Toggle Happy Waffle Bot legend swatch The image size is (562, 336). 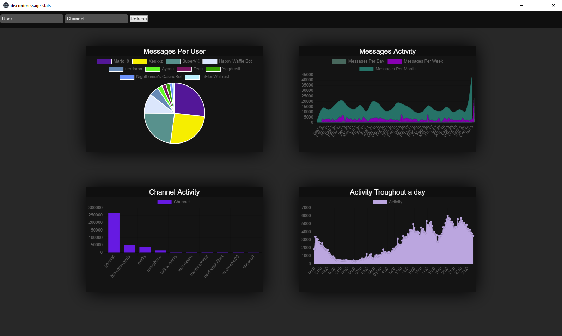point(210,62)
